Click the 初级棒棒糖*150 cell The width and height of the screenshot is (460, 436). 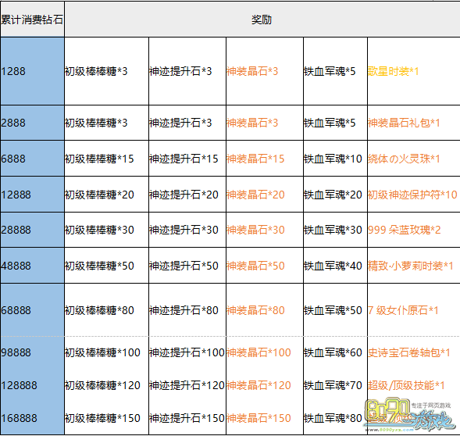(x=106, y=418)
